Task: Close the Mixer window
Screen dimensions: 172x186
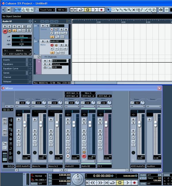Action: tap(159, 88)
